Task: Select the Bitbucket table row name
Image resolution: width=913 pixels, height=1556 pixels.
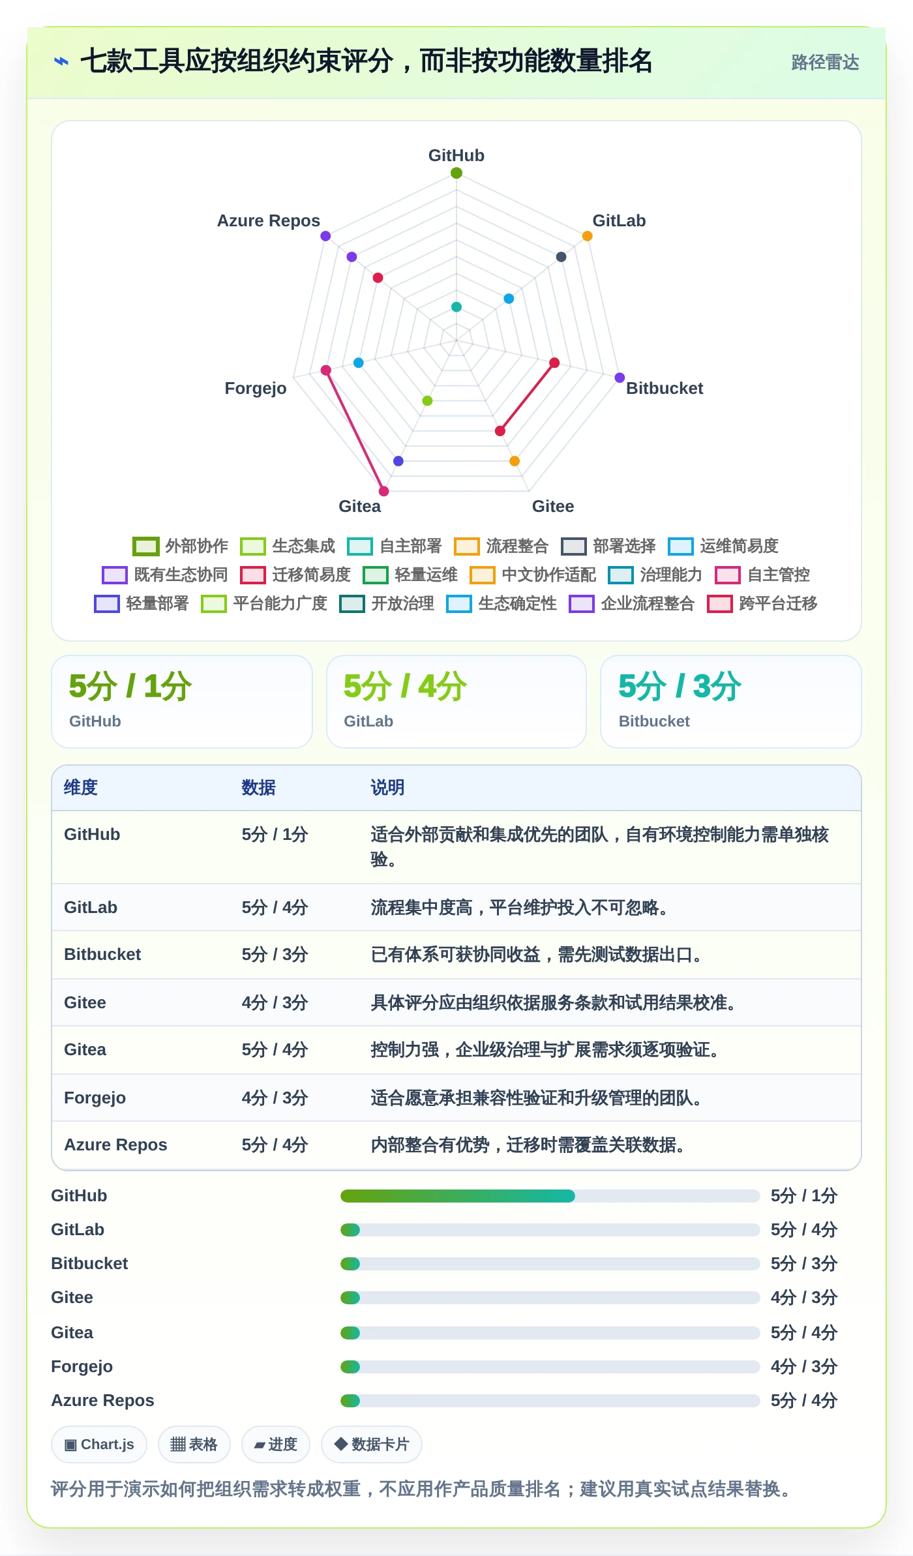Action: (102, 955)
